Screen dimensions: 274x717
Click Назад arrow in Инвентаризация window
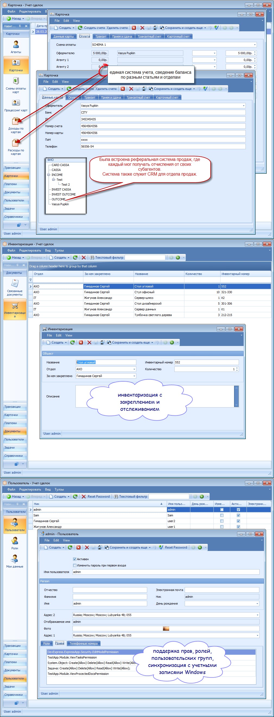pyautogui.click(x=9, y=258)
